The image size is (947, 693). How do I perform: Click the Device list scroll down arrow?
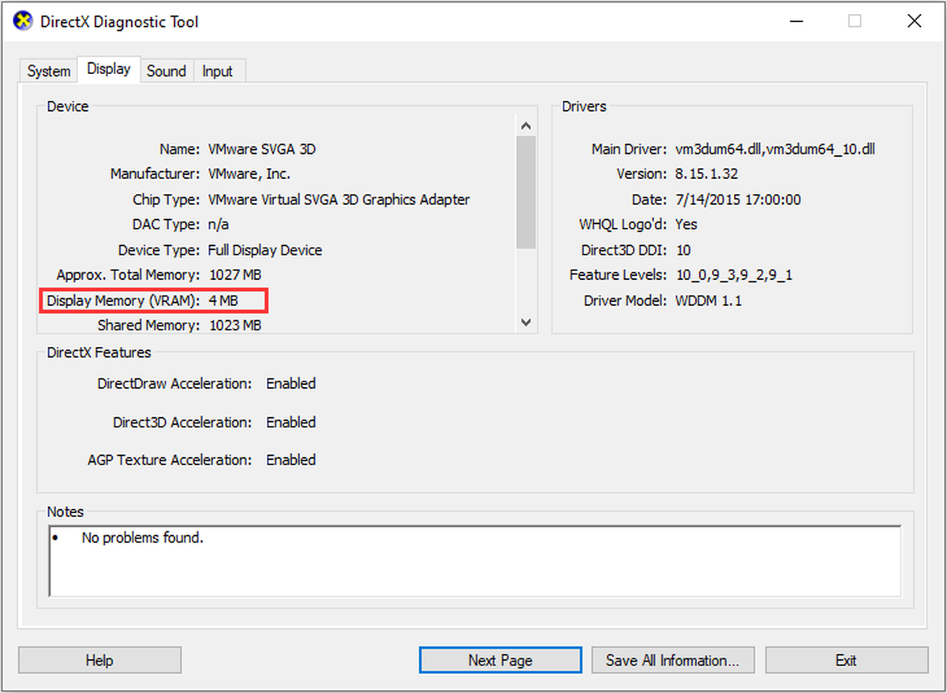(526, 322)
